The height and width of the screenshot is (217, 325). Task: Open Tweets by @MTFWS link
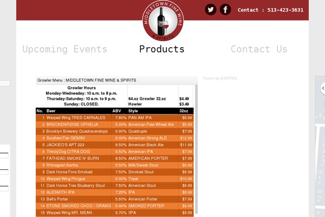click(x=220, y=78)
